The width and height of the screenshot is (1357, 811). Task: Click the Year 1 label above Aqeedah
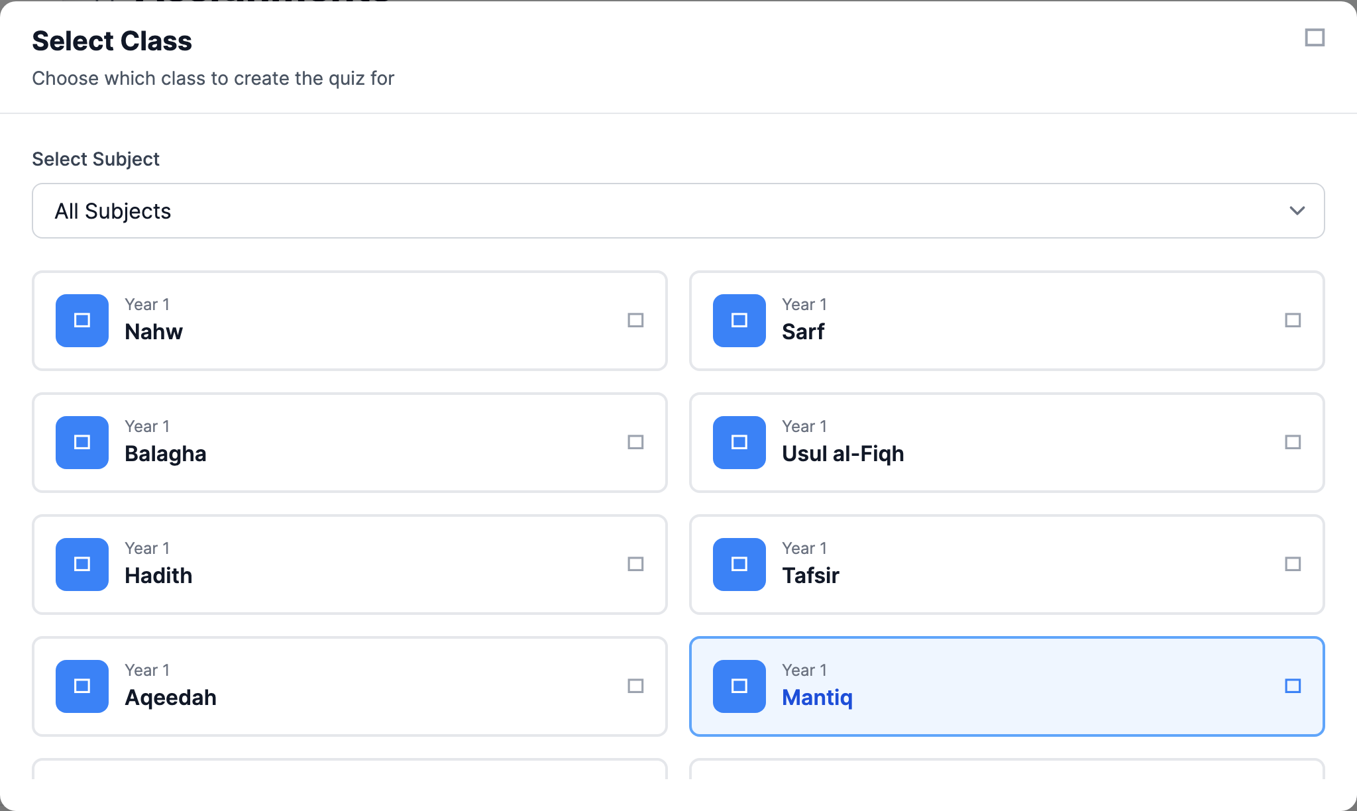coord(147,671)
